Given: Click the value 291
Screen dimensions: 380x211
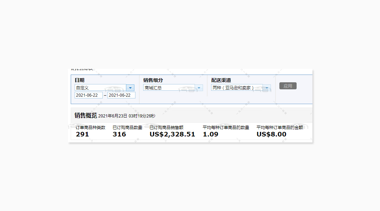Looking at the screenshot, I should click(82, 134).
